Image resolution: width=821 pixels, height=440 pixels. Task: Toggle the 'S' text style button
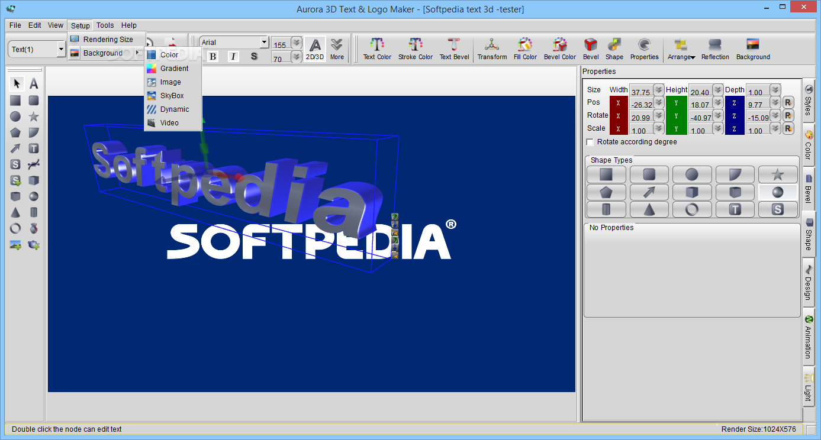[x=254, y=56]
